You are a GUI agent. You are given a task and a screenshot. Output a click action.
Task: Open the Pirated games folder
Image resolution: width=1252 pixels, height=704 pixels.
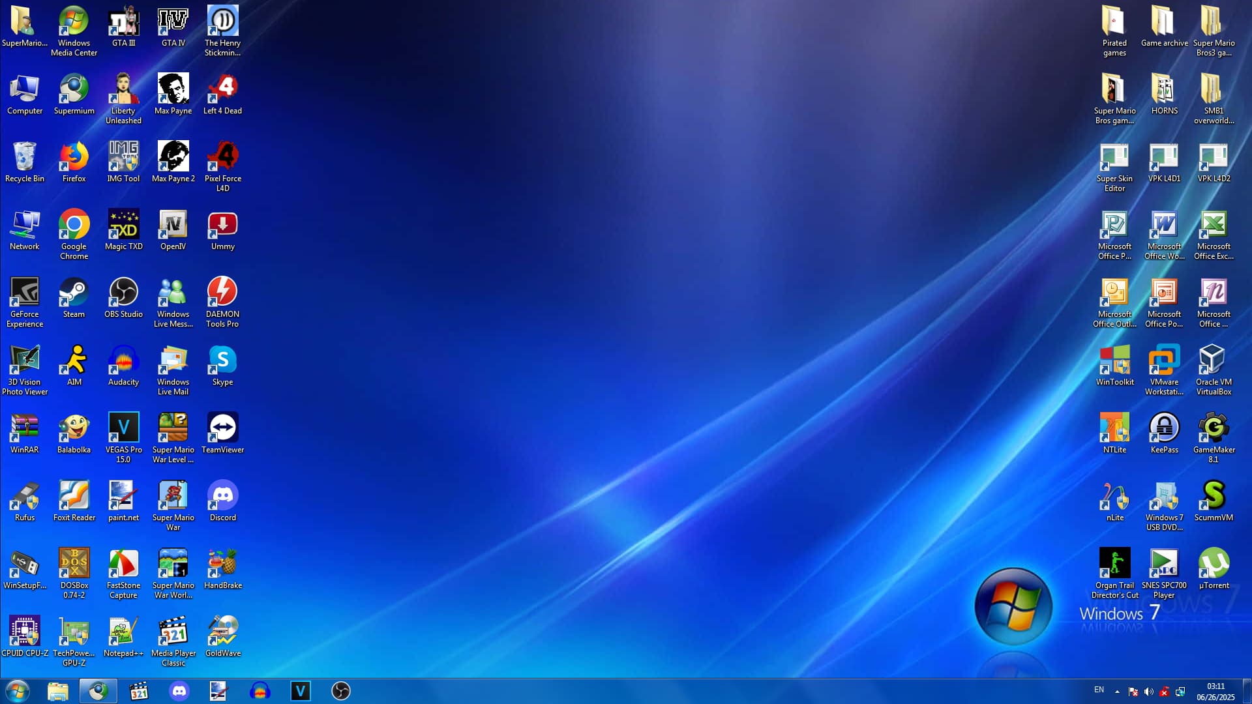tap(1114, 31)
